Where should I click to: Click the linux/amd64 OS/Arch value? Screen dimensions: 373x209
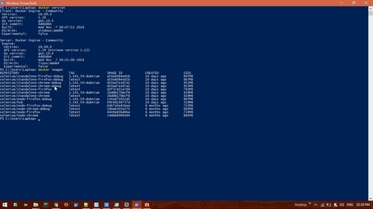48,63
